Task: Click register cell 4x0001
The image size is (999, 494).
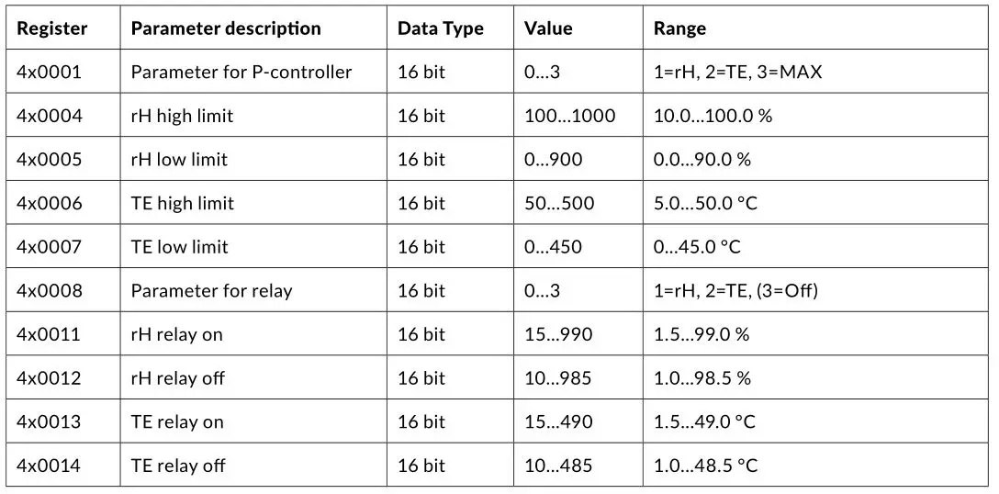Action: tap(50, 72)
